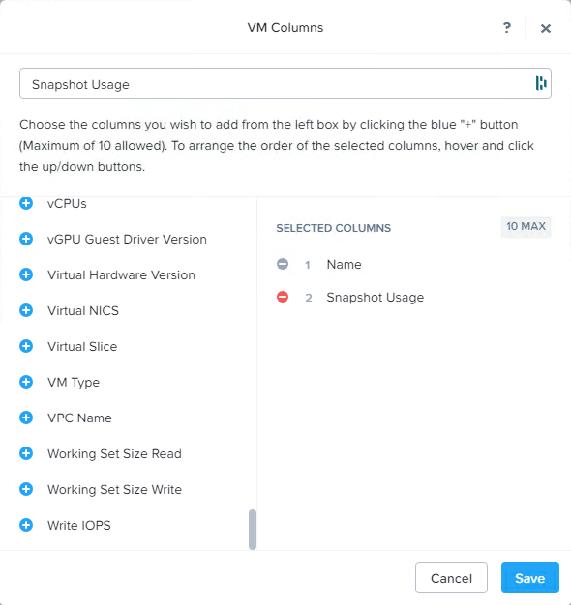The width and height of the screenshot is (571, 605).
Task: Add Virtual Slice via its plus icon
Action: pyautogui.click(x=26, y=346)
